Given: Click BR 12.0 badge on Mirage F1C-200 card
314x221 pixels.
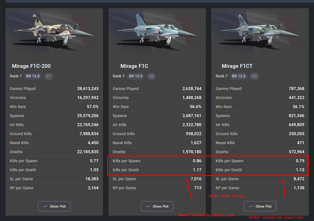Looking at the screenshot, I should click(x=33, y=76).
